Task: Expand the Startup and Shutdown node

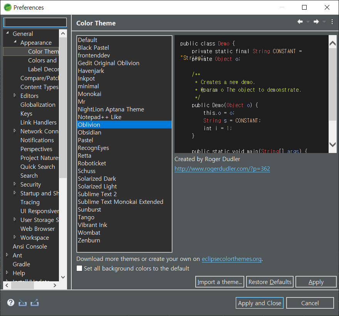Action: [x=15, y=193]
